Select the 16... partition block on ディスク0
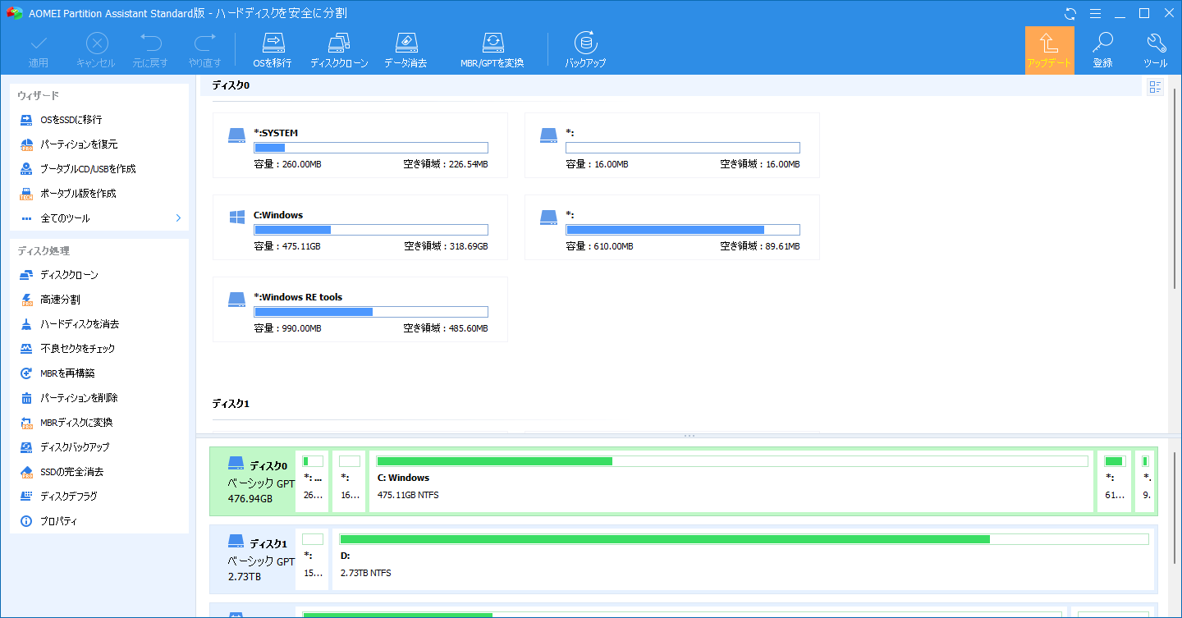Image resolution: width=1182 pixels, height=618 pixels. coord(350,481)
